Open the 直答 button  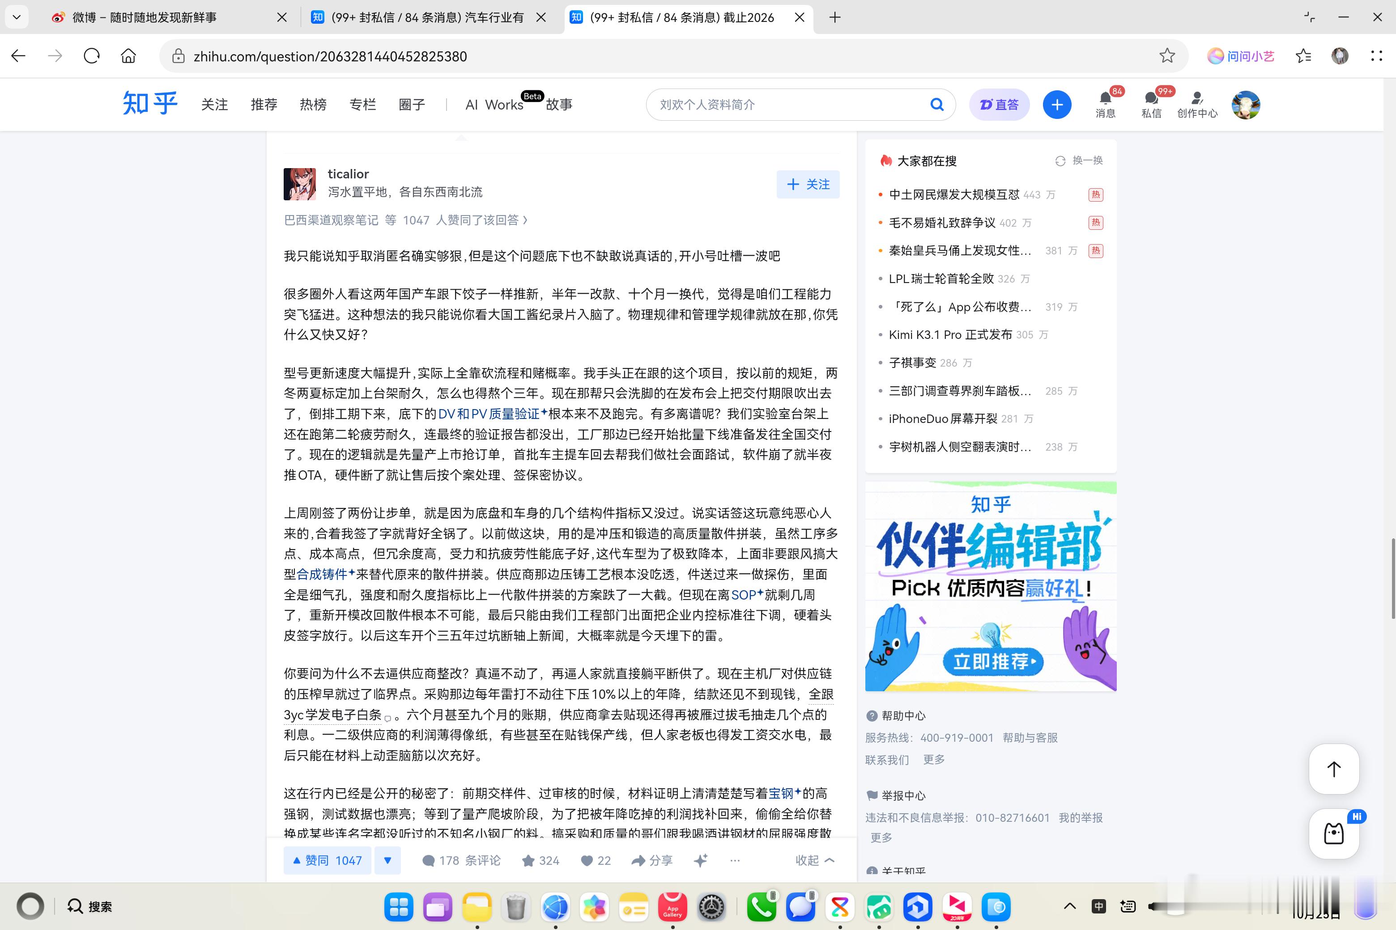999,104
